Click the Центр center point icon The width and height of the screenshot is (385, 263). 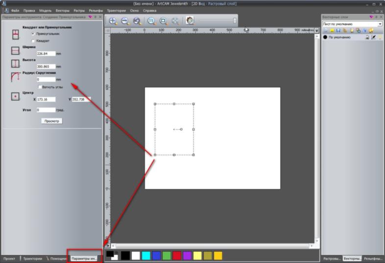pos(15,96)
